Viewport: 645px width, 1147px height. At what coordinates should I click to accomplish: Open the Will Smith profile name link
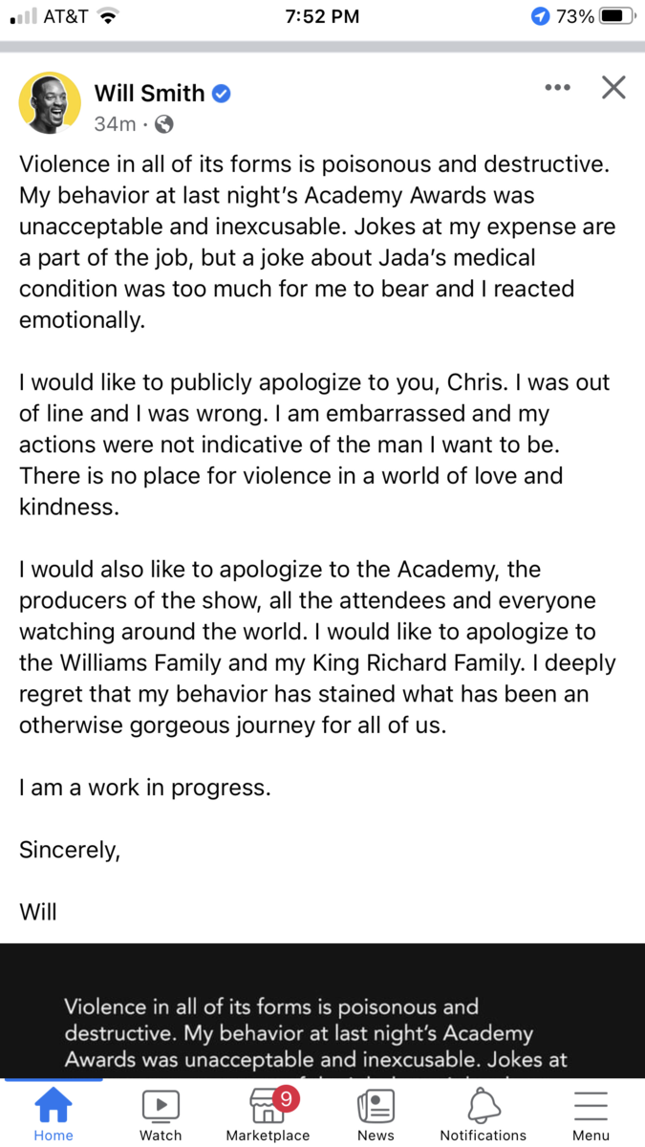coord(149,94)
